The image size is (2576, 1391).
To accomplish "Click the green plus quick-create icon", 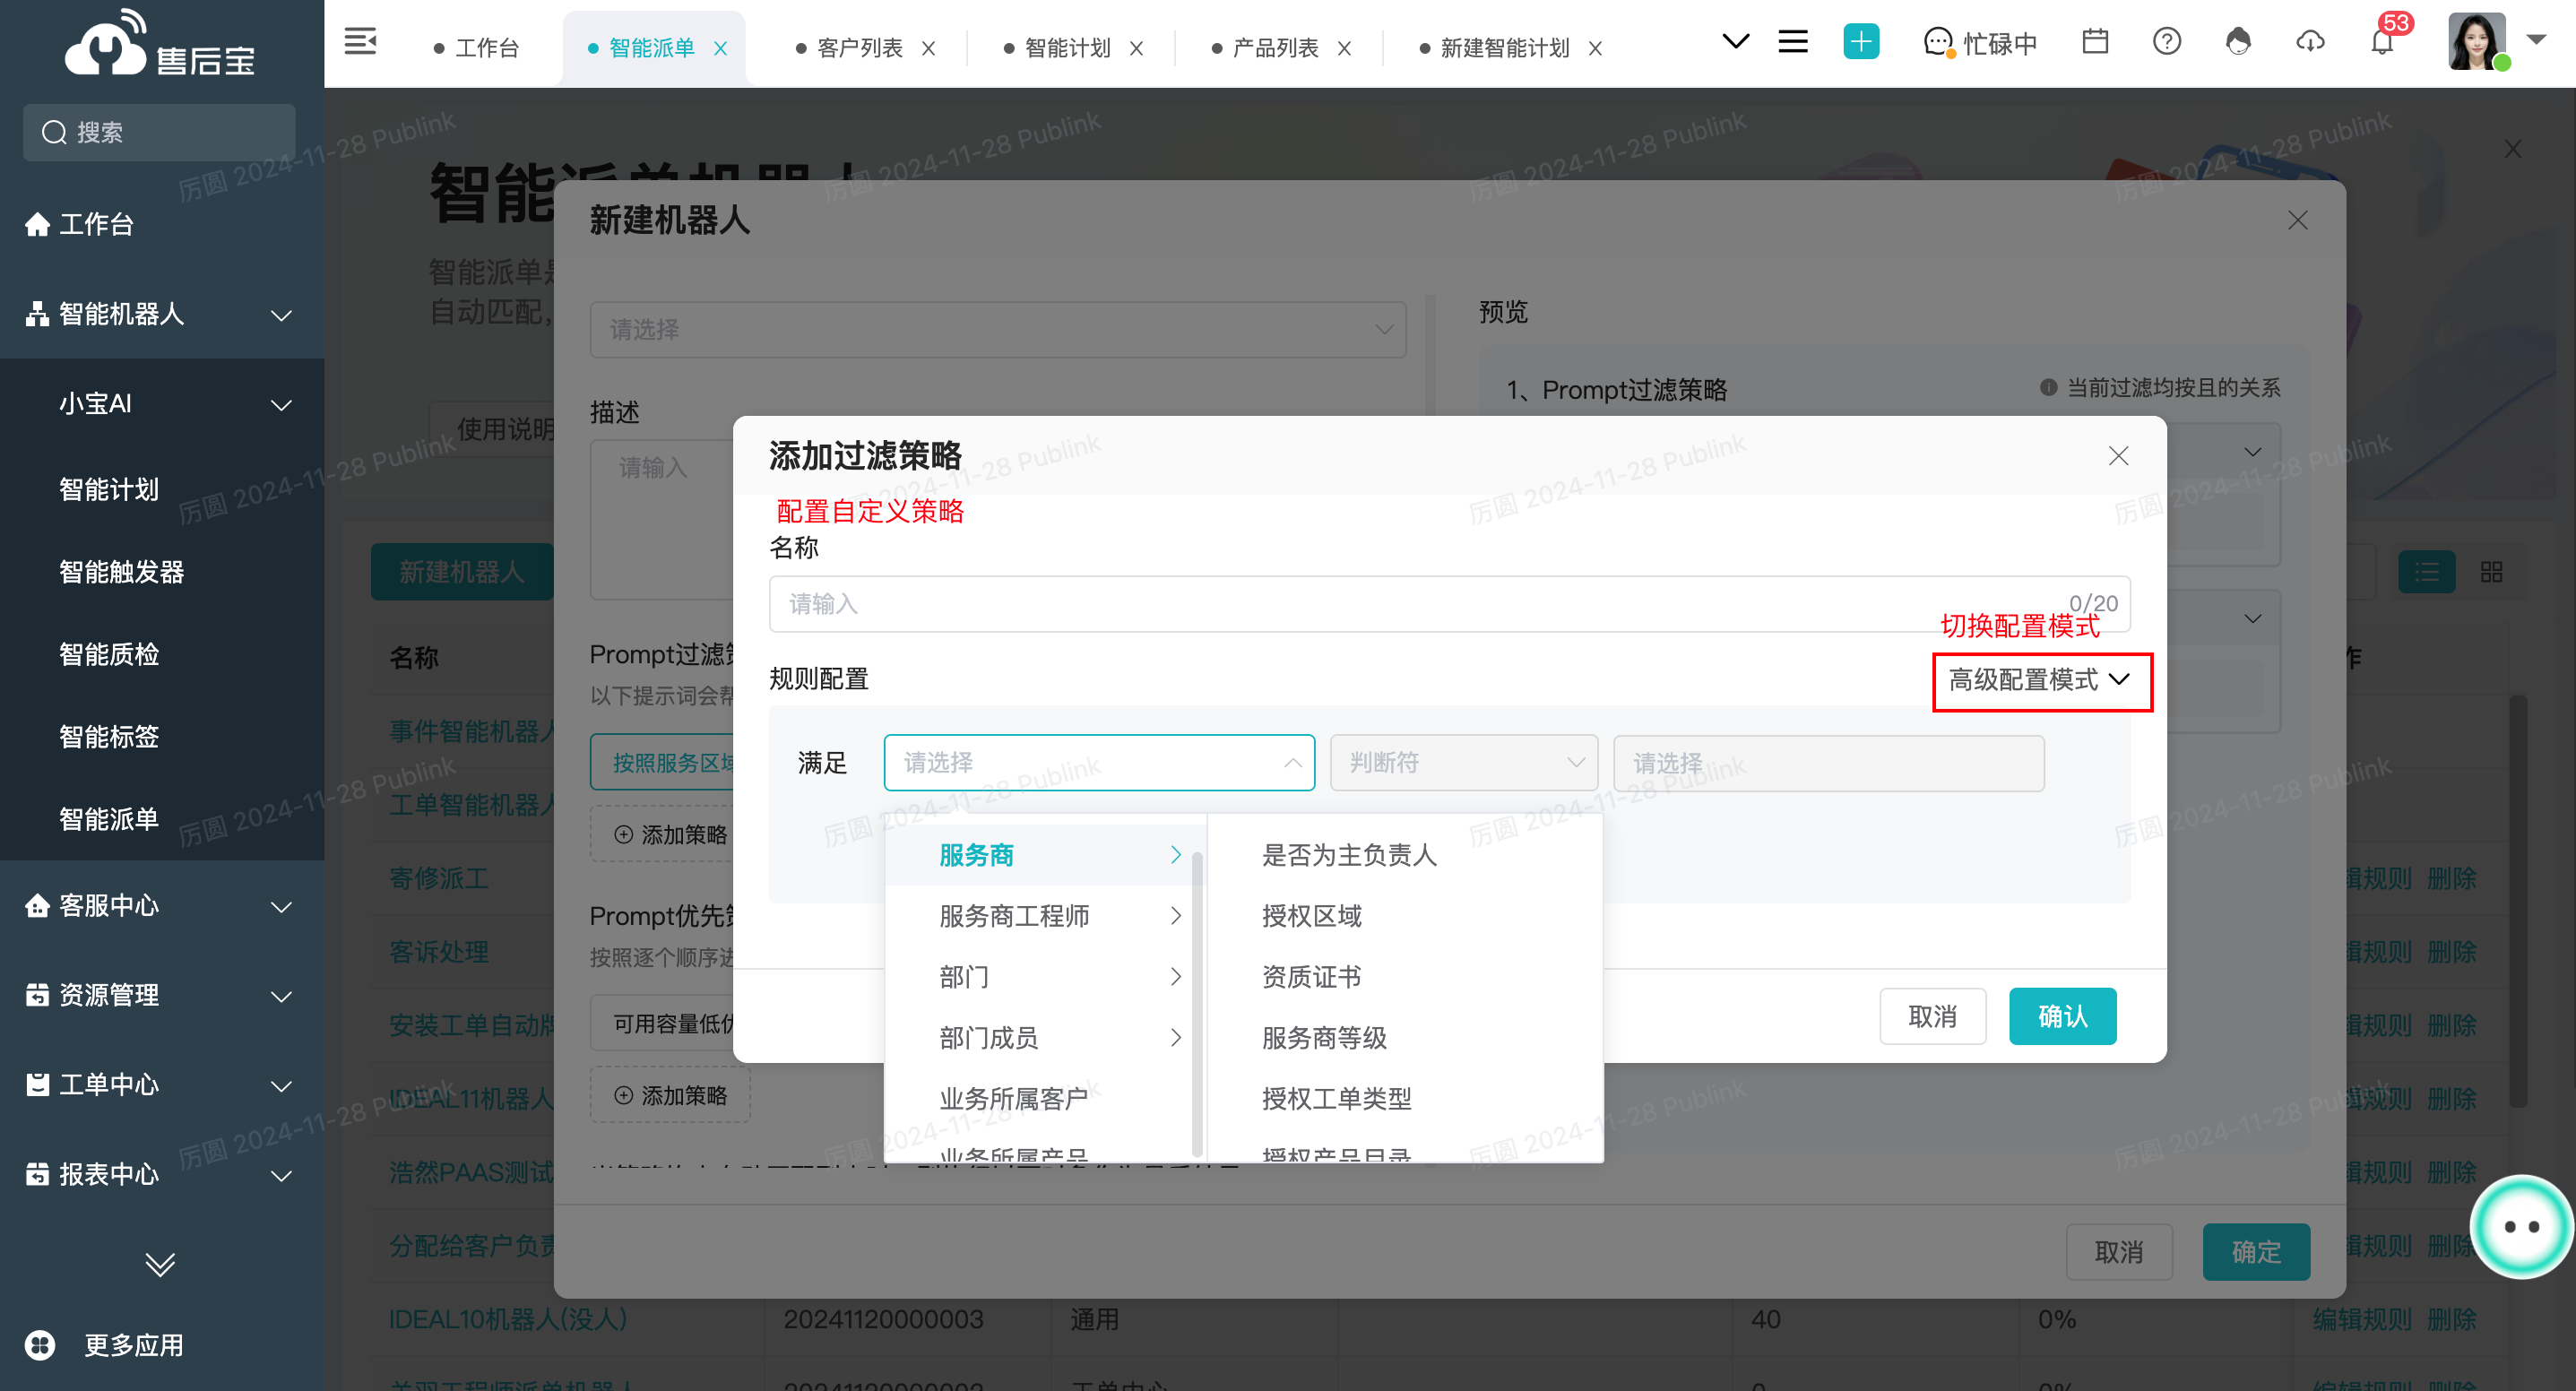I will pyautogui.click(x=1860, y=42).
